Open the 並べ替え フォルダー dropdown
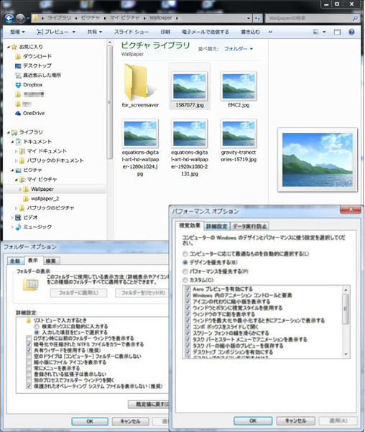This screenshot has width=365, height=432. [x=239, y=49]
